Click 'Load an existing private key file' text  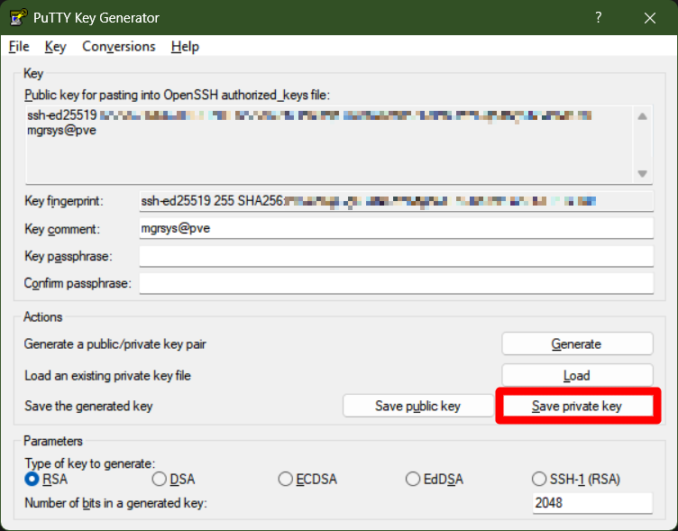point(107,375)
